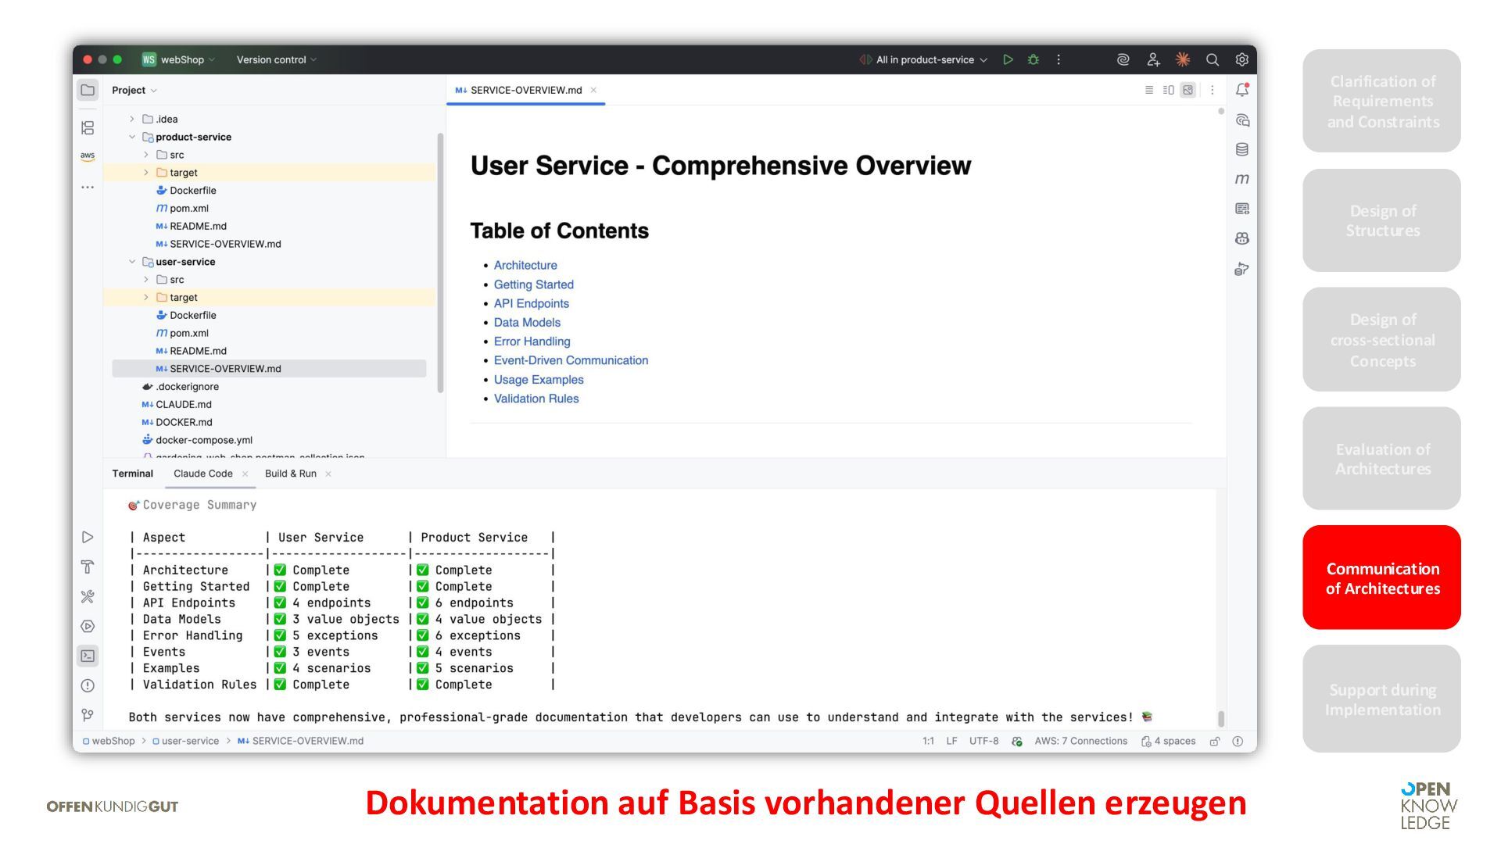Open IDE settings gear icon

tap(1241, 59)
